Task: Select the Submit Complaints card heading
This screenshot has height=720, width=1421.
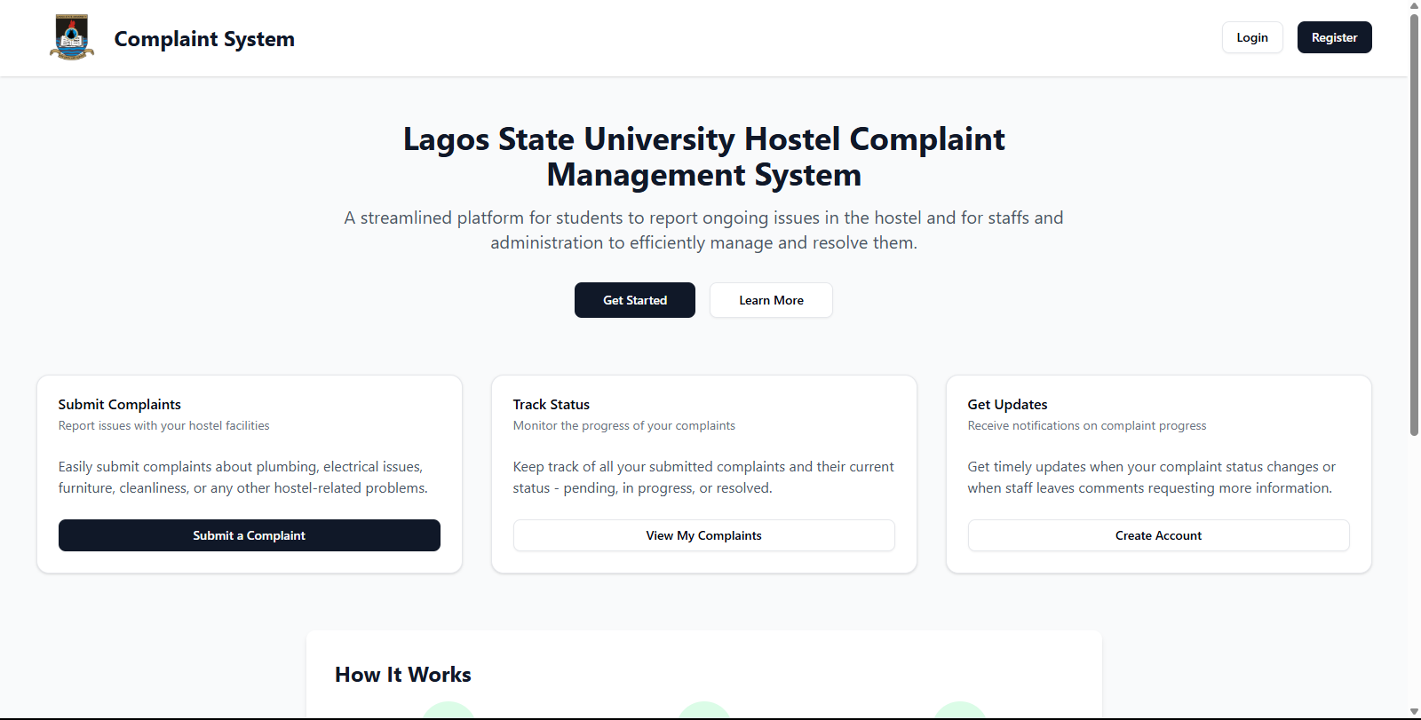Action: click(119, 404)
